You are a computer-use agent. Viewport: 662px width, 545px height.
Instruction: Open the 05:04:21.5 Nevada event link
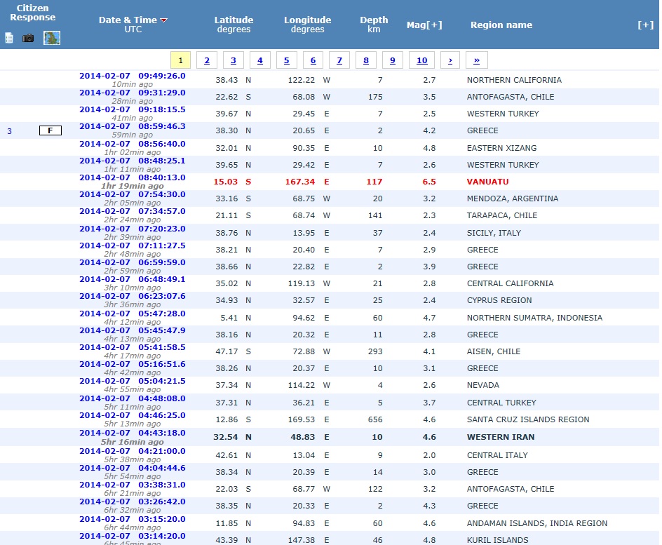tap(132, 381)
